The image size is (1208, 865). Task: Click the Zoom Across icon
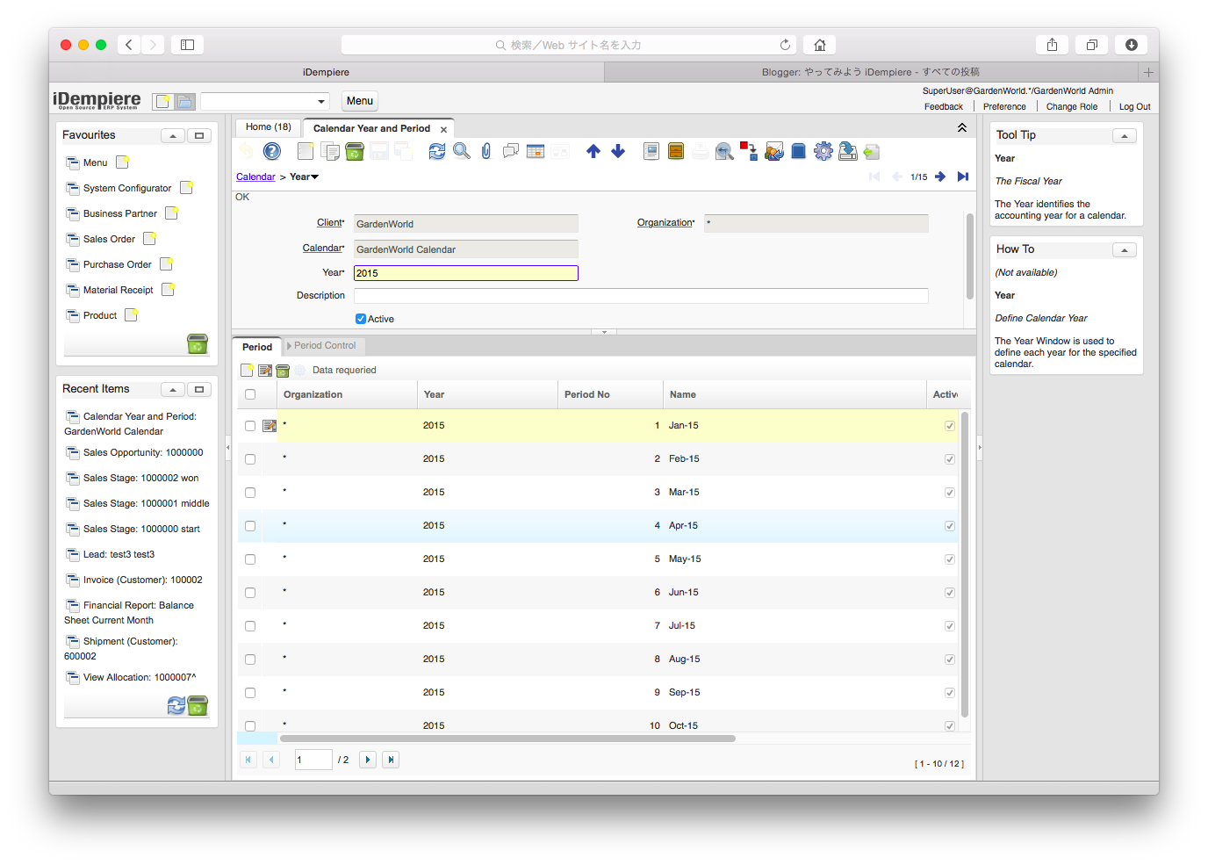coord(724,151)
